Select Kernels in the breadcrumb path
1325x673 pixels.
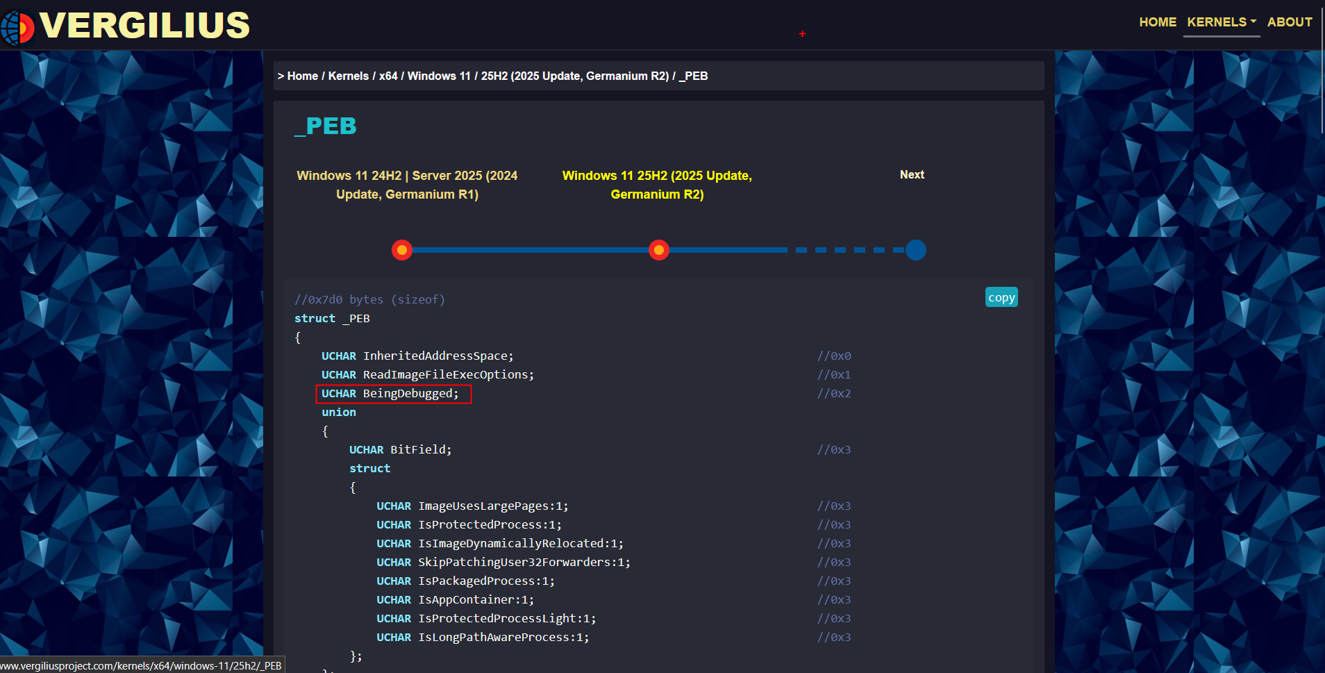[348, 76]
